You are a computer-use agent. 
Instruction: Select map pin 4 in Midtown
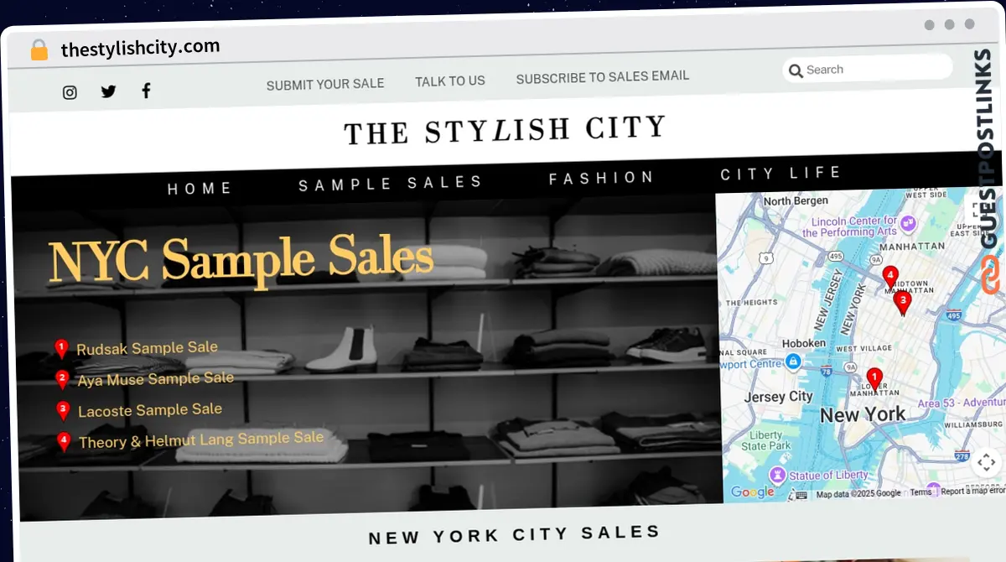890,278
